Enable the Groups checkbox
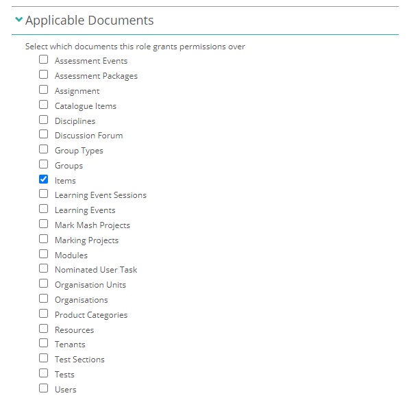 point(44,164)
